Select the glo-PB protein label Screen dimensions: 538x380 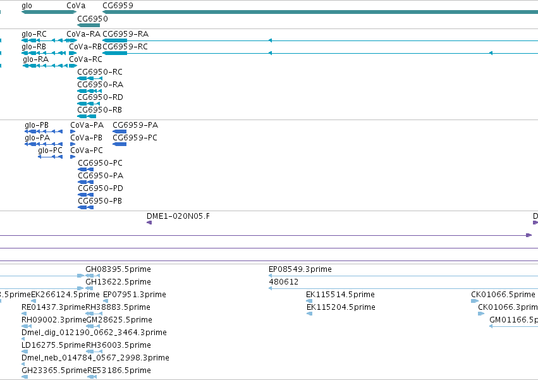(37, 125)
